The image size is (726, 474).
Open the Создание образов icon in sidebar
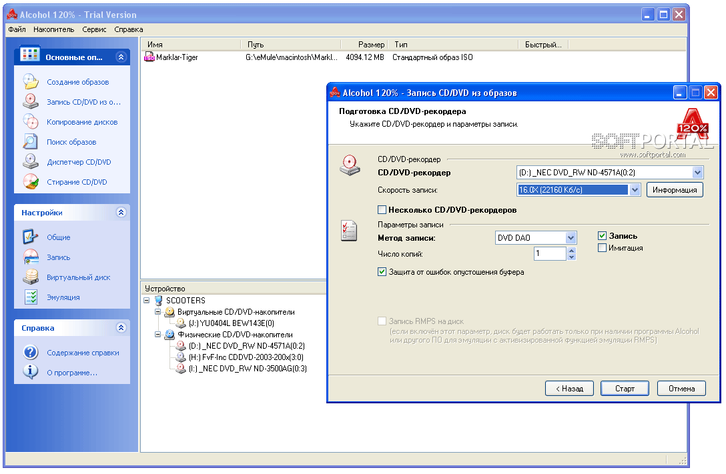click(31, 81)
